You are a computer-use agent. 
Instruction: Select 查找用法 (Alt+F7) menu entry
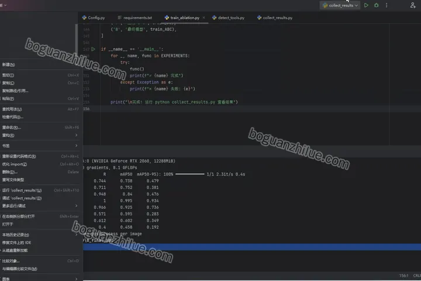coord(40,109)
